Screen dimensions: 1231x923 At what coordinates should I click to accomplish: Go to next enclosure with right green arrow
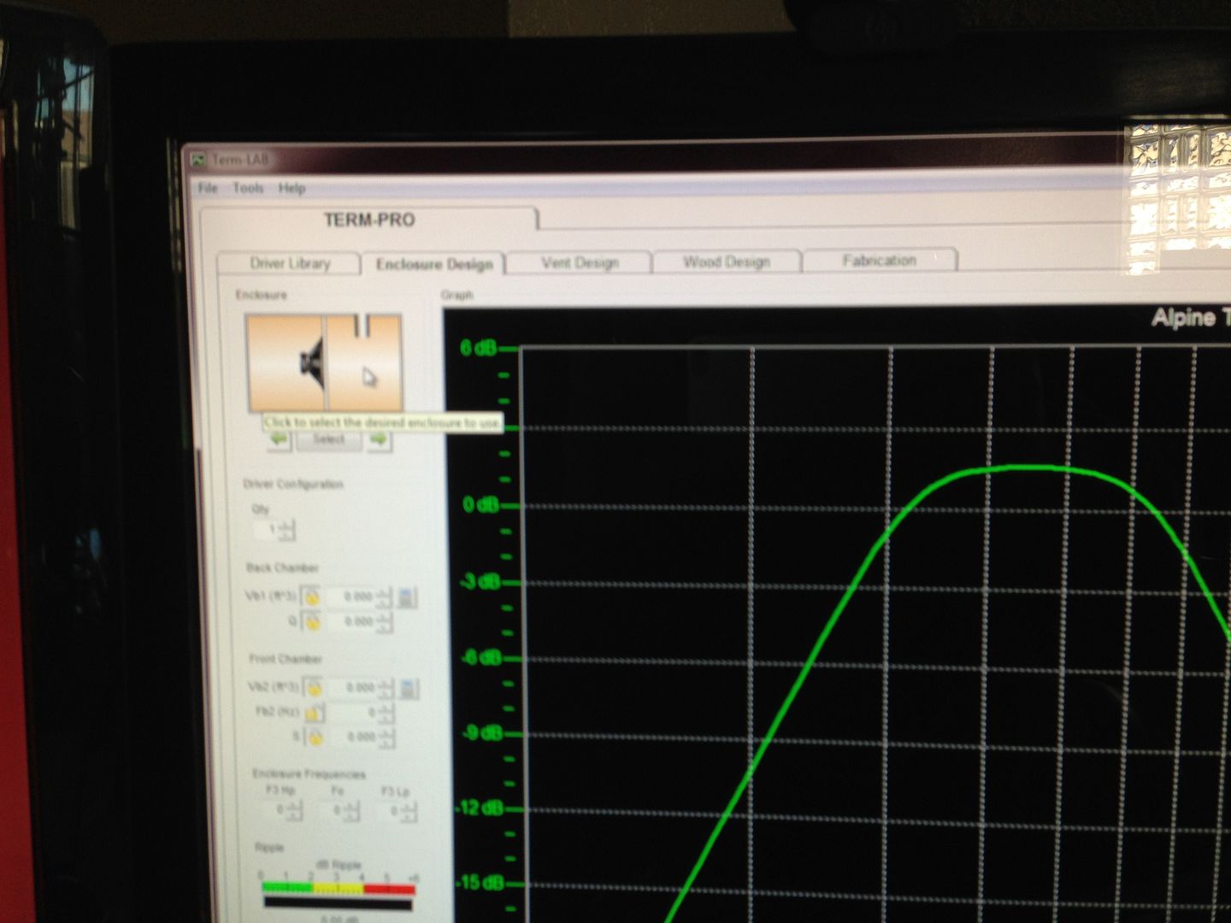pos(379,440)
